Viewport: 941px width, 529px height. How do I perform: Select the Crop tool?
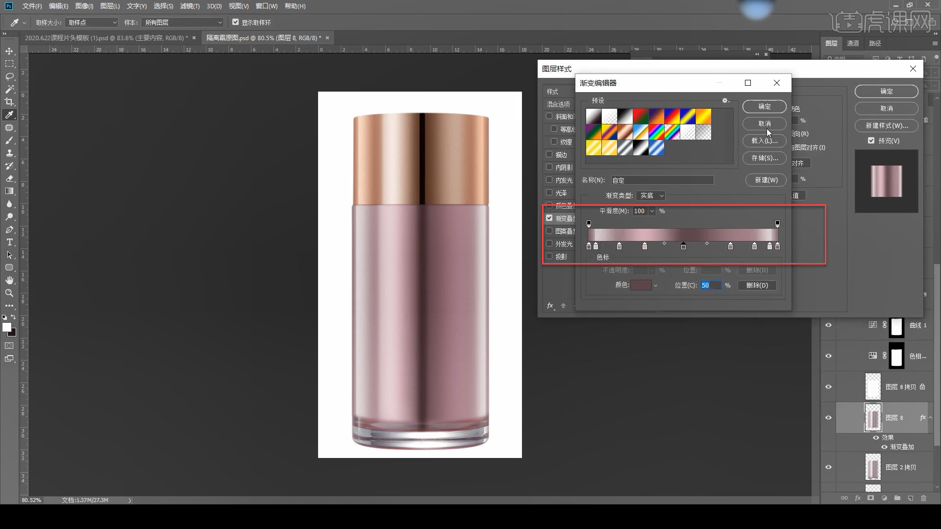click(x=9, y=102)
